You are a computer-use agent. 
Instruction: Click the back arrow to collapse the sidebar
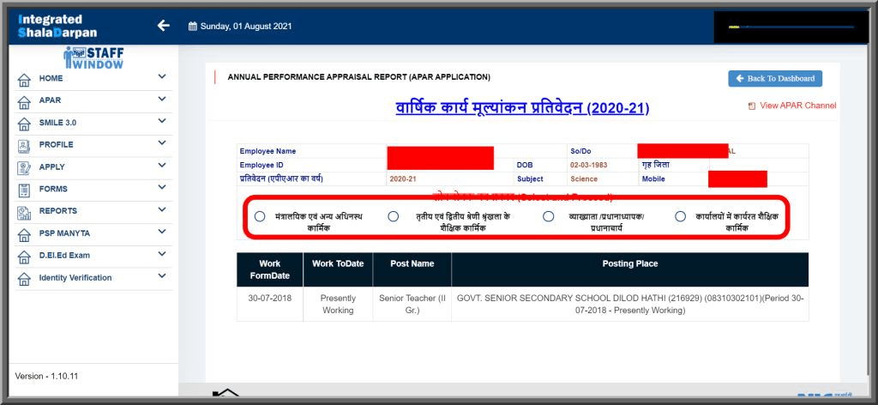[x=163, y=25]
